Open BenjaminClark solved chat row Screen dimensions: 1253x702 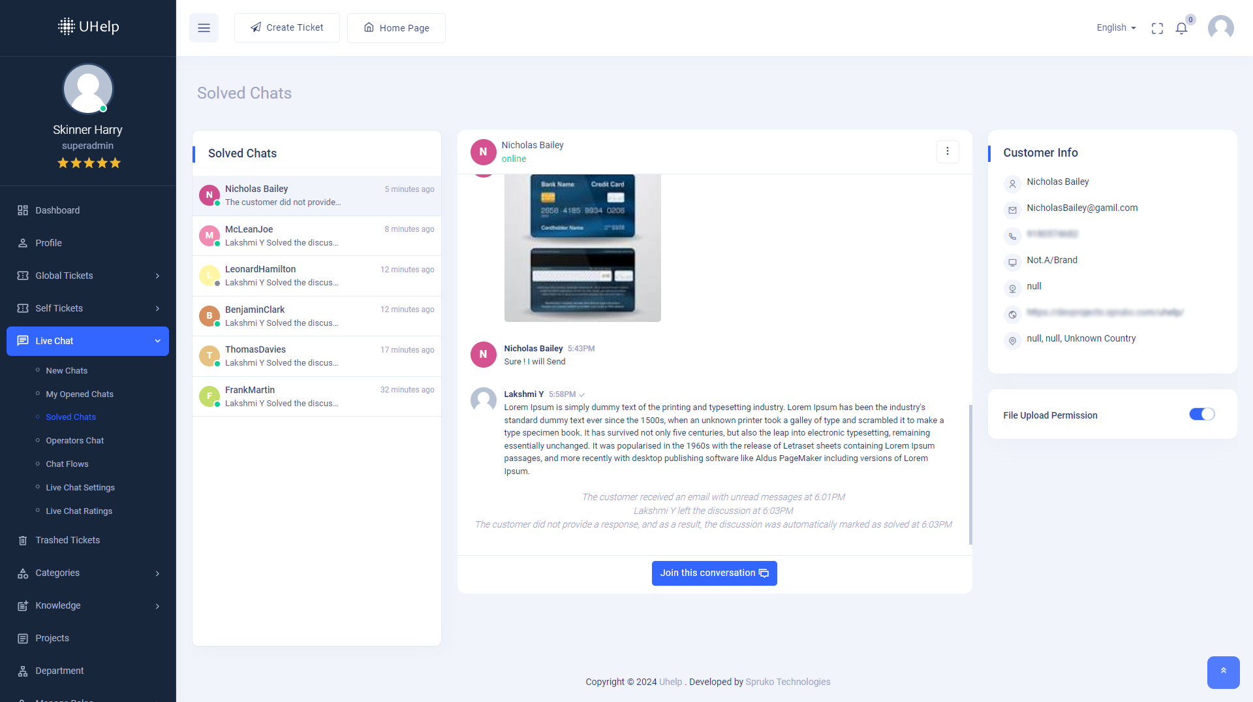click(x=317, y=316)
